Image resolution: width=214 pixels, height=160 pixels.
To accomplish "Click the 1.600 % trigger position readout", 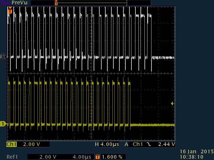I will (x=112, y=157).
